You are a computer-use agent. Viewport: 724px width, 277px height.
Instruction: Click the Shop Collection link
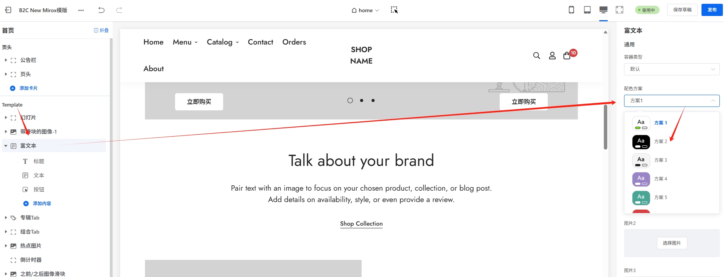pos(361,224)
